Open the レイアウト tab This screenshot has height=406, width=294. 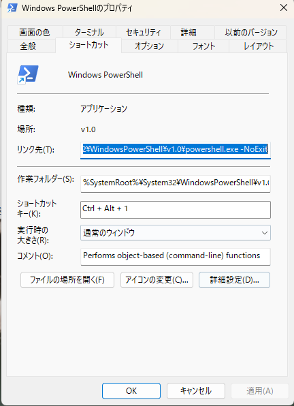(257, 46)
